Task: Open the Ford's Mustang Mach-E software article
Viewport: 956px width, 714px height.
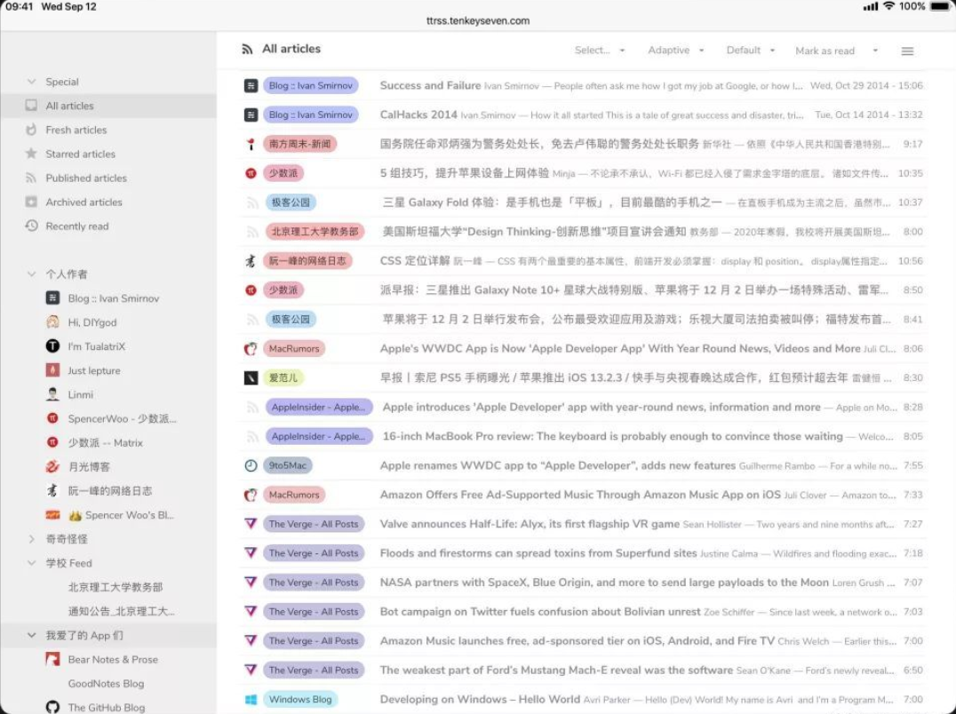Action: 556,670
